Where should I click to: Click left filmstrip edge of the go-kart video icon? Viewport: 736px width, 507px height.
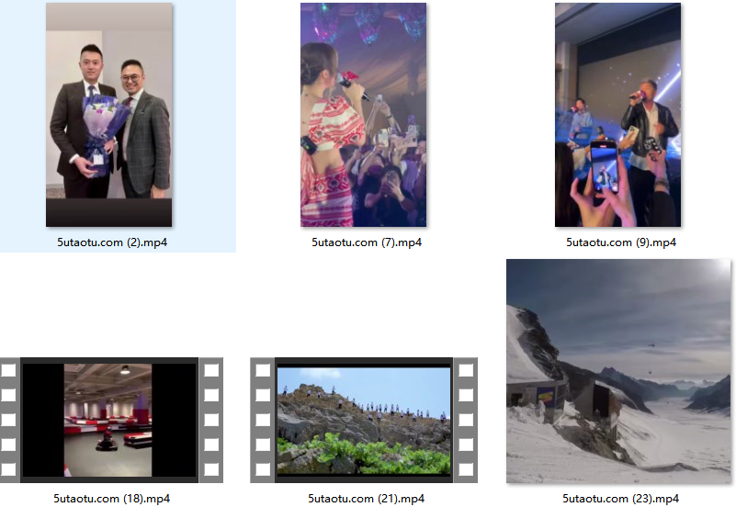point(9,420)
